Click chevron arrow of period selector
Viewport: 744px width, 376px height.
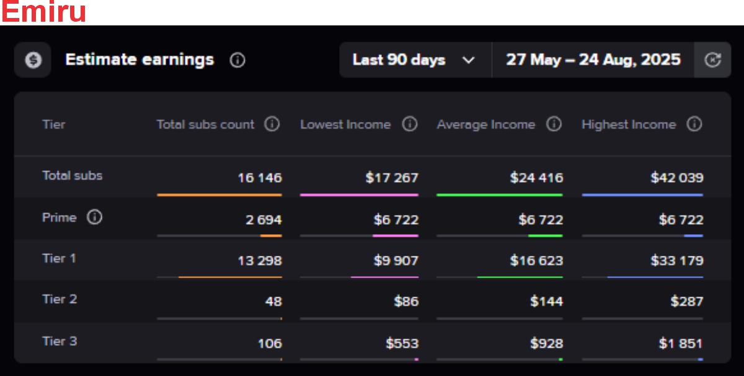point(469,60)
